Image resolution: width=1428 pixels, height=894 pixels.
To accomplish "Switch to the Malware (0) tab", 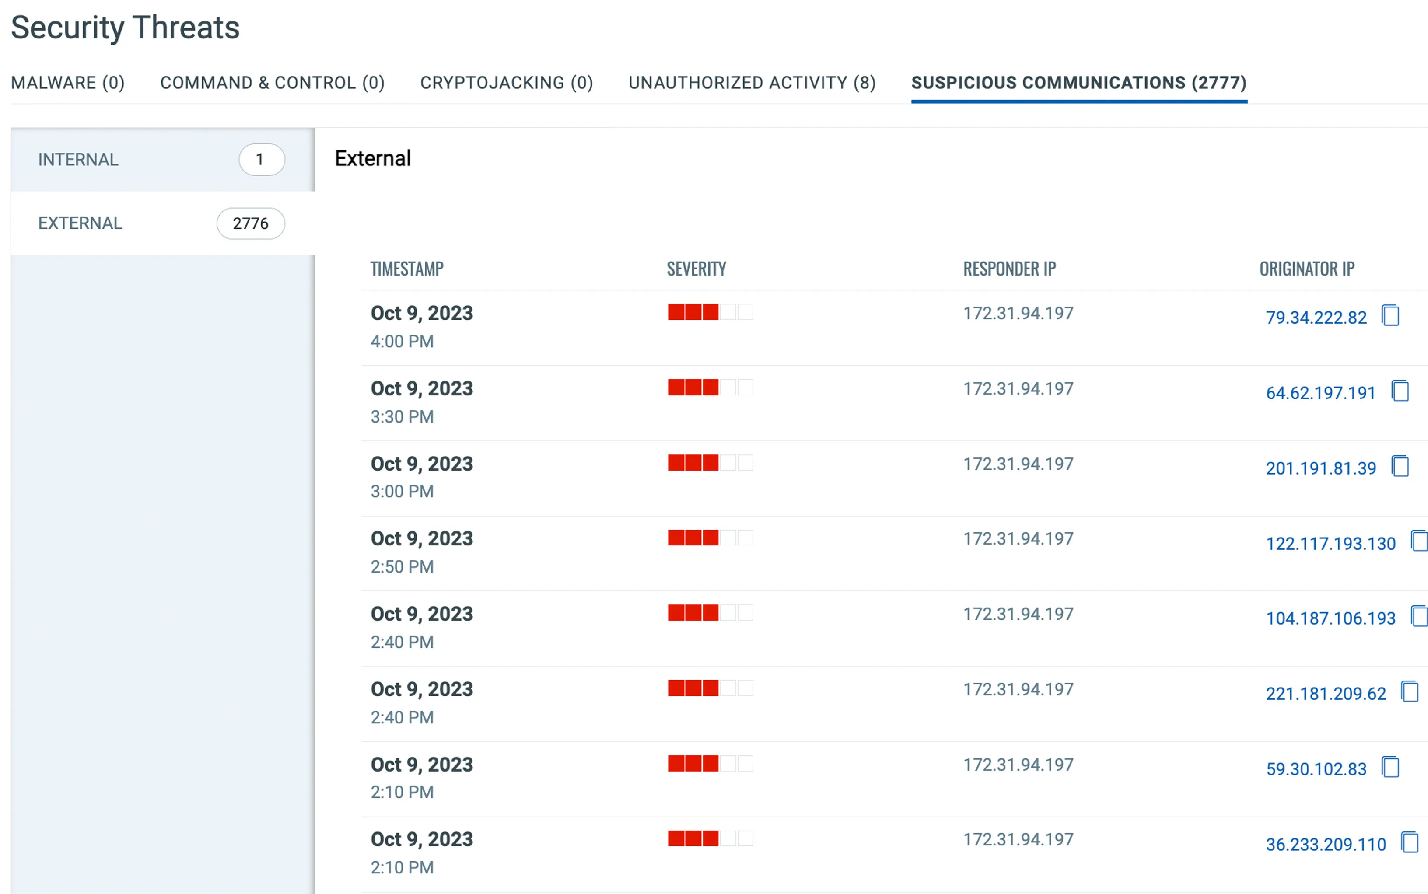I will click(x=67, y=83).
